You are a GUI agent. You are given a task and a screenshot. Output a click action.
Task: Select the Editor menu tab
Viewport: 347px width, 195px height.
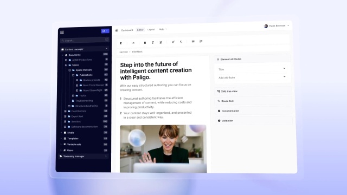(140, 30)
